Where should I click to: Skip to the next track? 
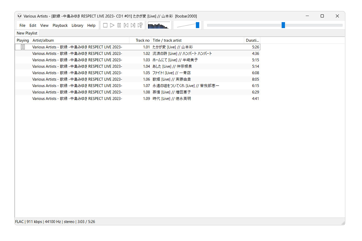point(133,25)
